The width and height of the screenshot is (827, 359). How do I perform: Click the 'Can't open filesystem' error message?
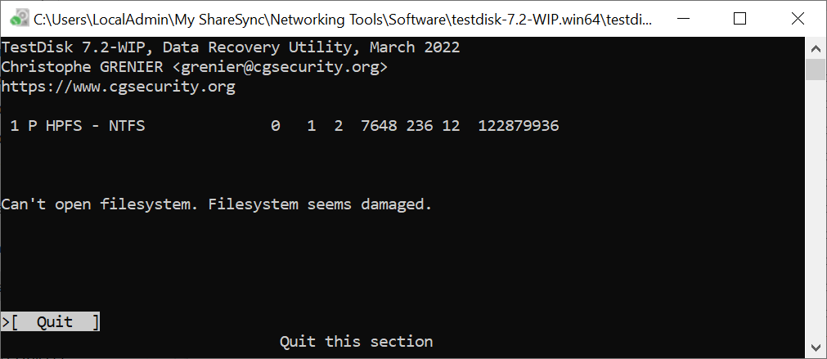pos(217,204)
